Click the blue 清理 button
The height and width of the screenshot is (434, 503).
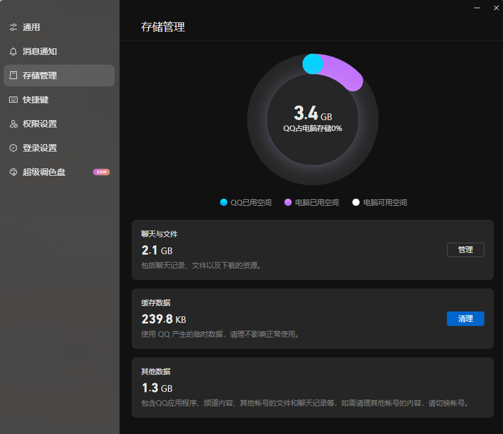click(465, 319)
